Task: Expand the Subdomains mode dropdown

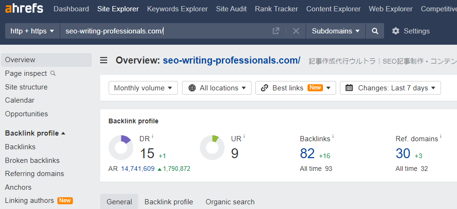Action: coord(336,31)
